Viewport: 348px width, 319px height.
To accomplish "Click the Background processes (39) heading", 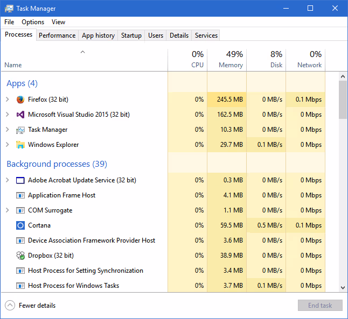I will (57, 164).
